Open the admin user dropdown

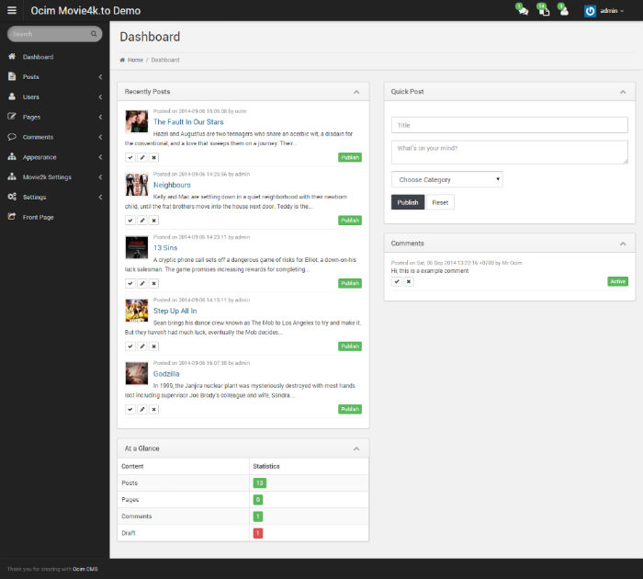604,11
